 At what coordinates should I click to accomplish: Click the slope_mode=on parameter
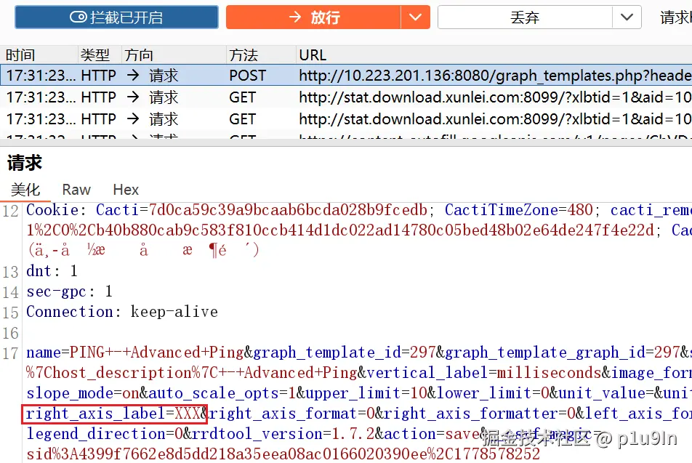[x=83, y=392]
